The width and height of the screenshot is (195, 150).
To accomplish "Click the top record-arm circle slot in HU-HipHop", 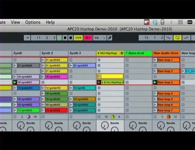I will [99, 60].
